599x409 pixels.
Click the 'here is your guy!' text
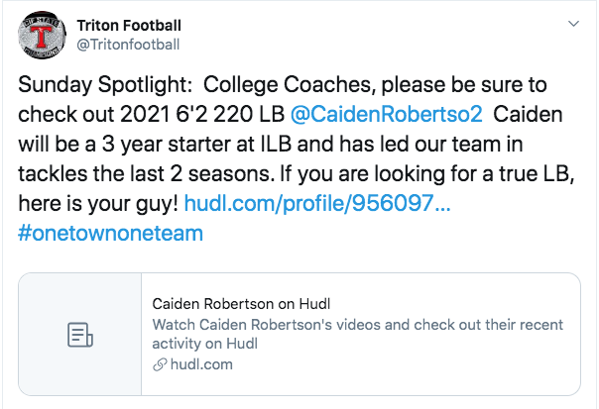98,203
